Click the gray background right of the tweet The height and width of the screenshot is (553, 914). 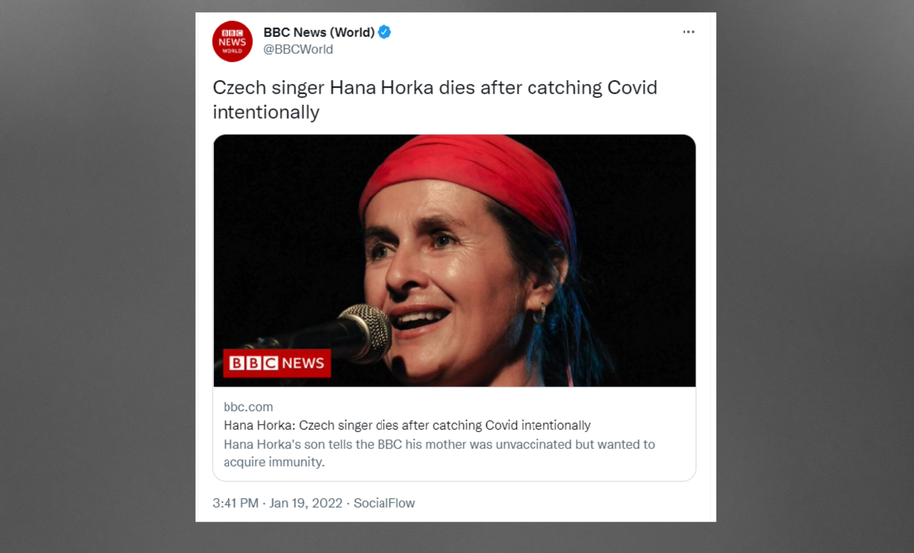click(x=815, y=278)
